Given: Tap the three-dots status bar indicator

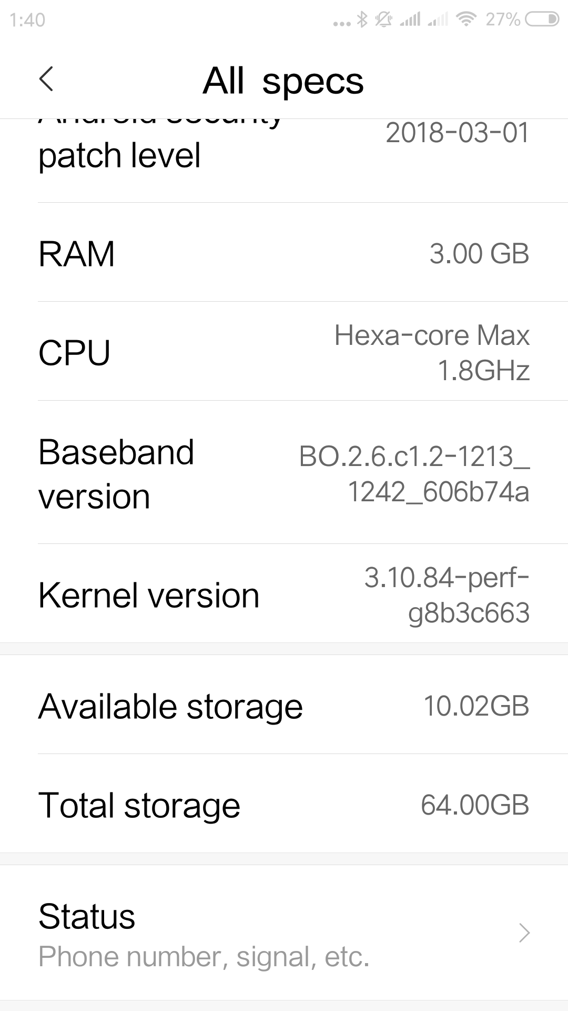Looking at the screenshot, I should (x=342, y=23).
